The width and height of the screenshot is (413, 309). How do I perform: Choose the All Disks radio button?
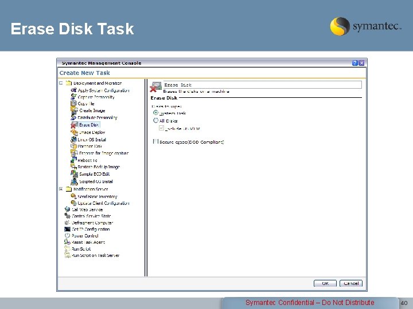pos(155,120)
